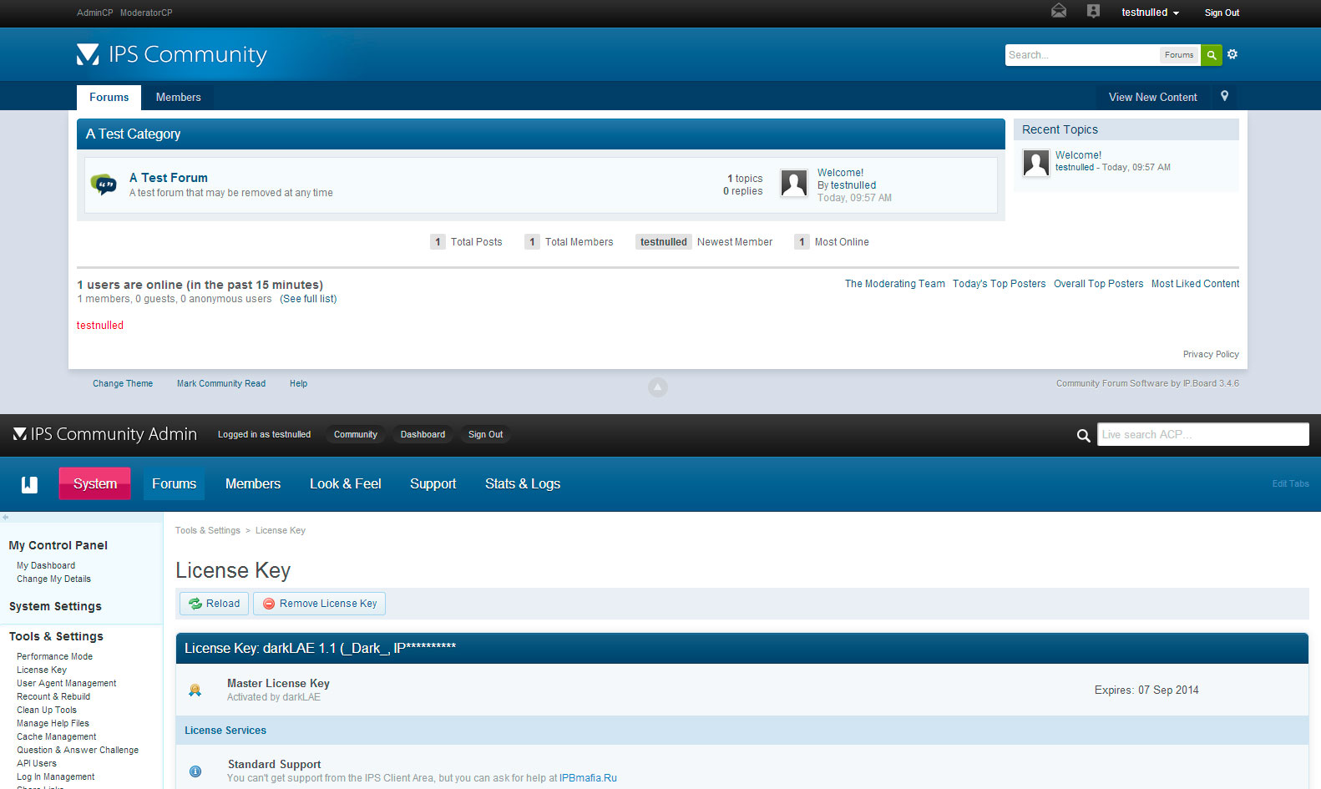Click the back-to-top arrow icon
Viewport: 1321px width, 789px height.
point(658,387)
